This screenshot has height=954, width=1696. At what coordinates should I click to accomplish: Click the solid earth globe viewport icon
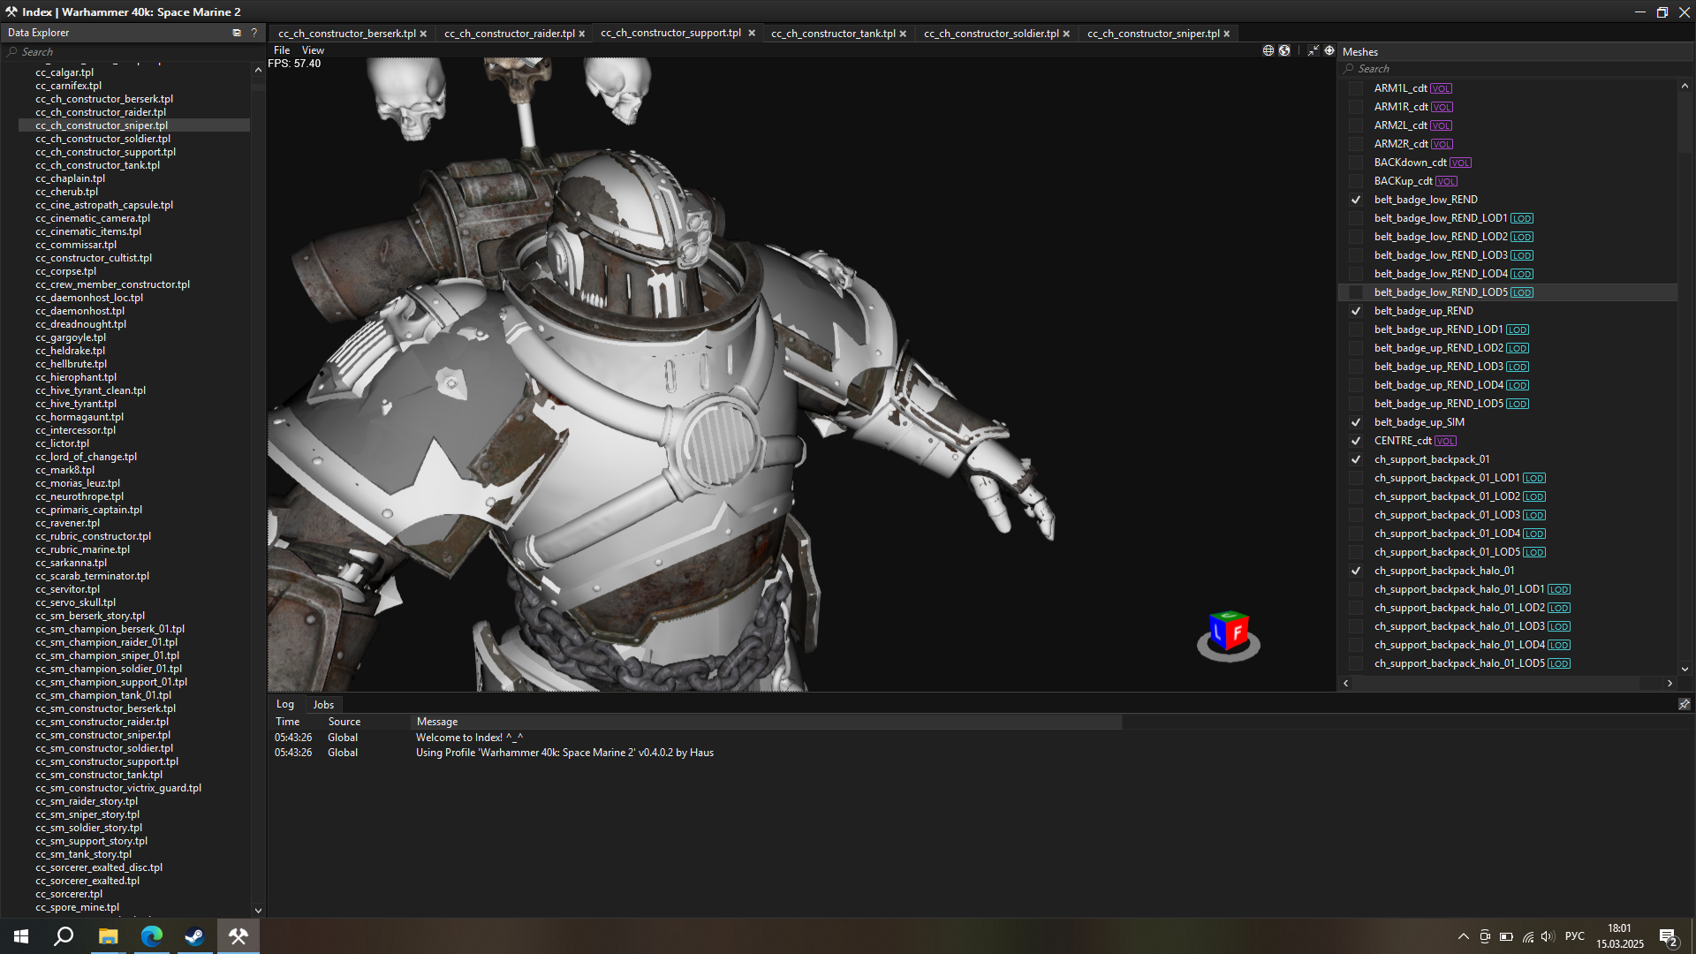point(1284,50)
